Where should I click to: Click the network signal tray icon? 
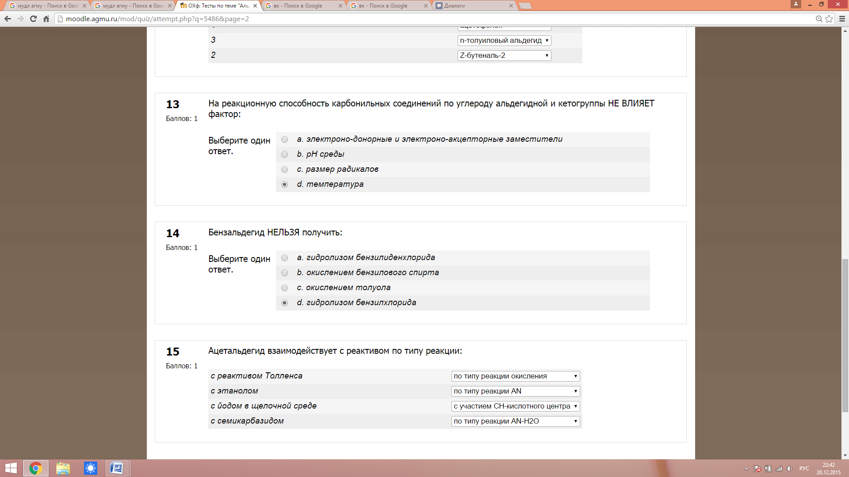point(779,469)
